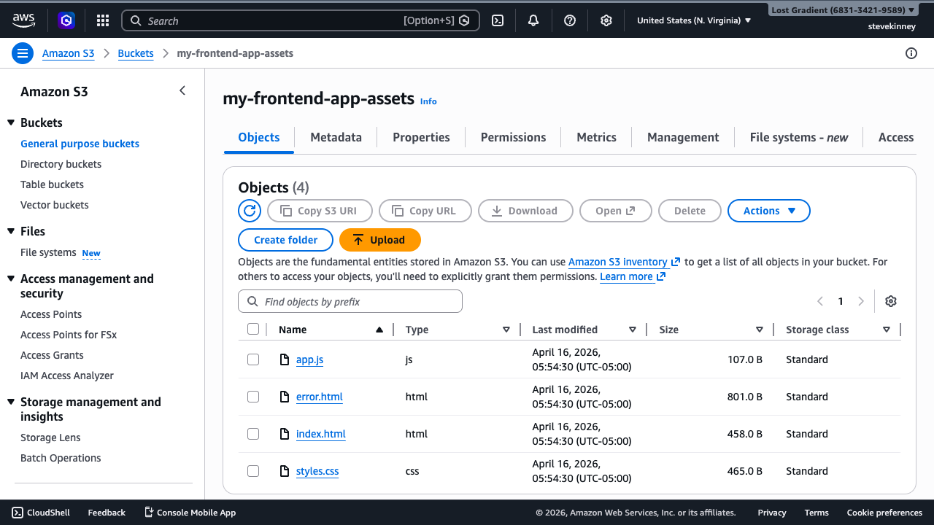Check the index.html row checkbox
Viewport: 934px width, 525px height.
pos(253,434)
